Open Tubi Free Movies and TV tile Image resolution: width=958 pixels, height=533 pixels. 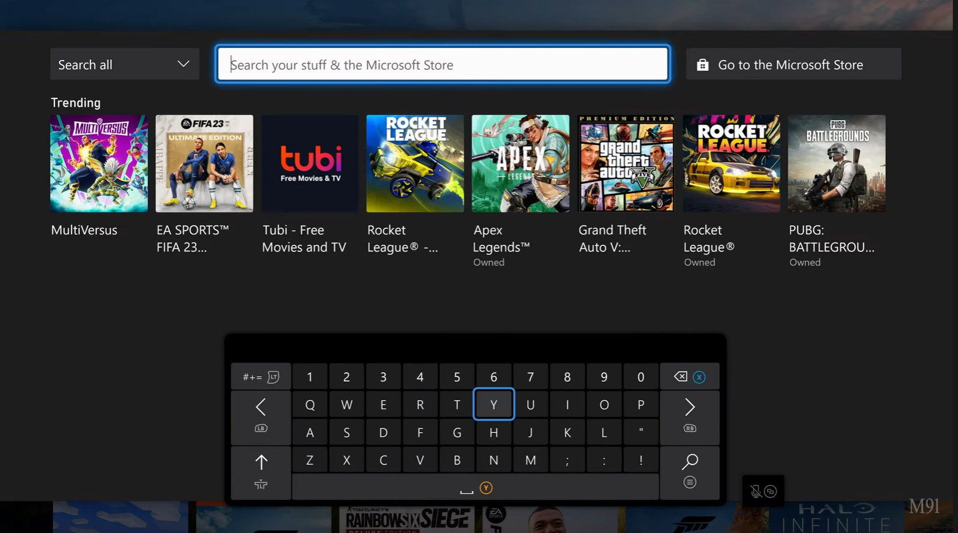(x=310, y=164)
